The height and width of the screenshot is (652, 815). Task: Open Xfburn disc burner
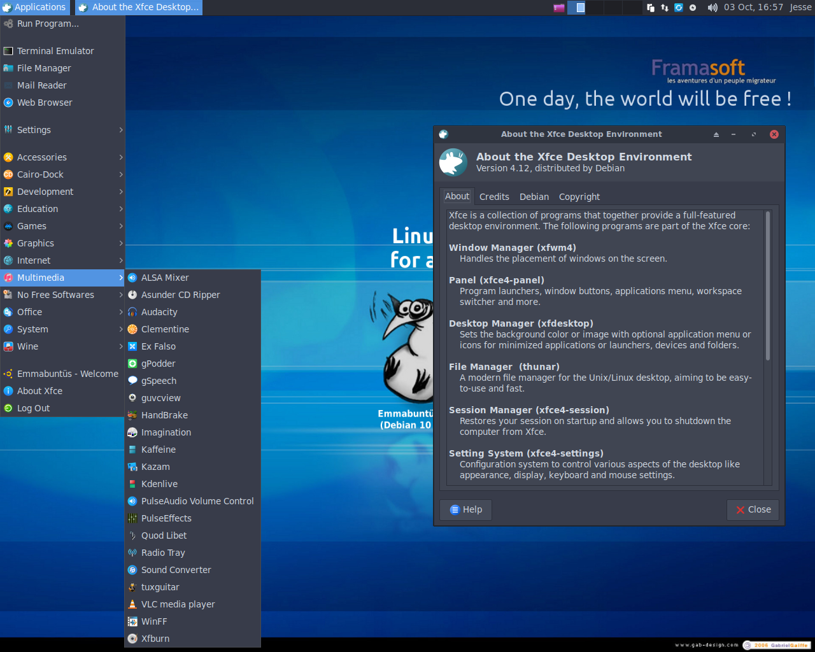click(193, 639)
